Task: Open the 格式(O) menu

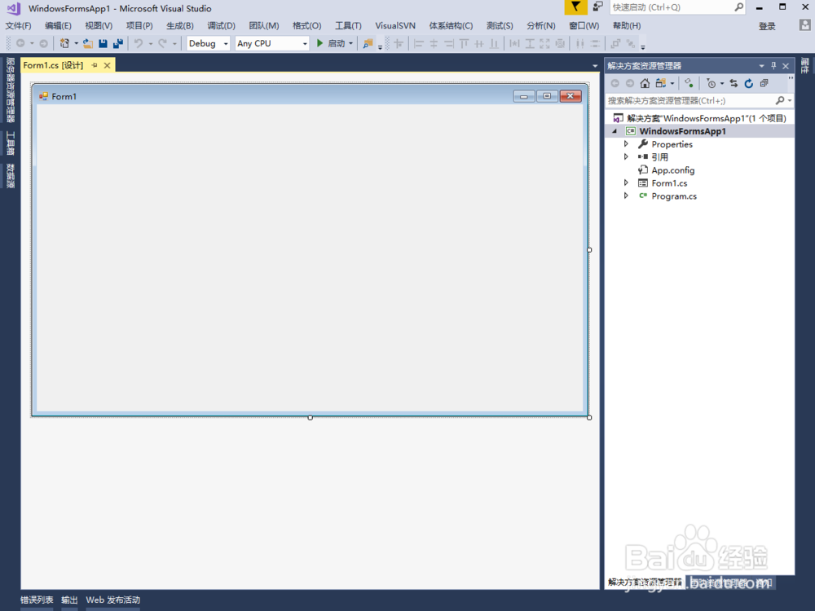Action: pos(306,25)
